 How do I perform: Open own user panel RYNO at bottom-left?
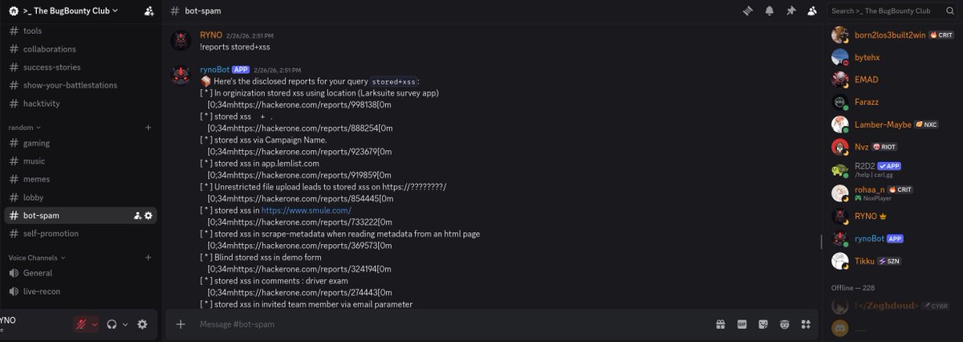point(32,324)
